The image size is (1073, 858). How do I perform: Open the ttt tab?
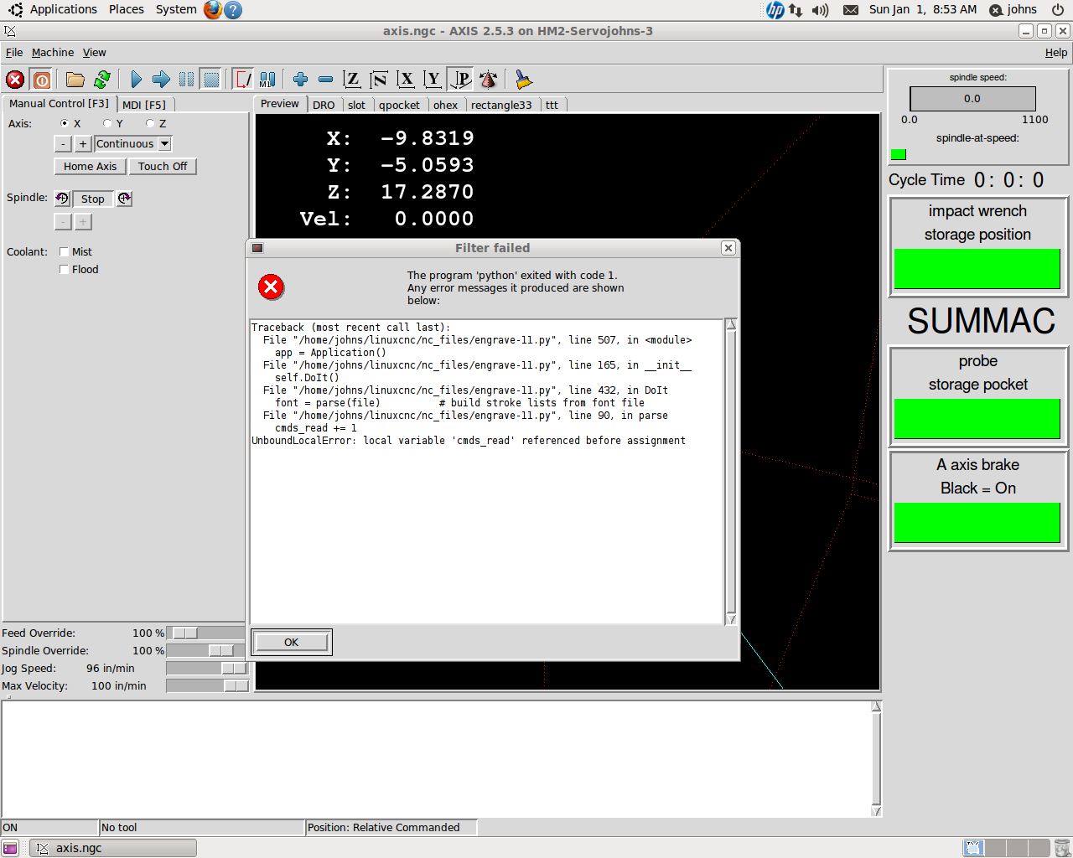click(x=552, y=105)
